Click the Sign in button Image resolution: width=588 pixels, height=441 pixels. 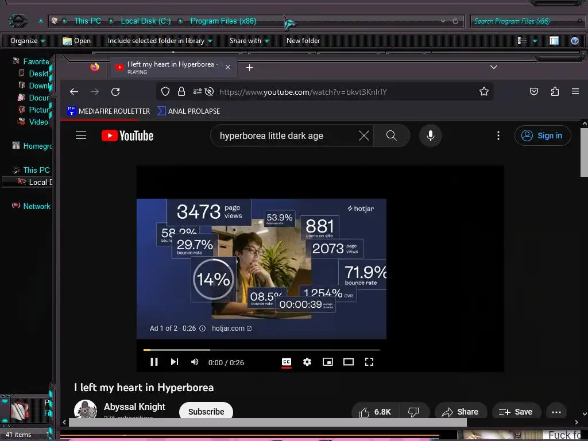tap(543, 136)
